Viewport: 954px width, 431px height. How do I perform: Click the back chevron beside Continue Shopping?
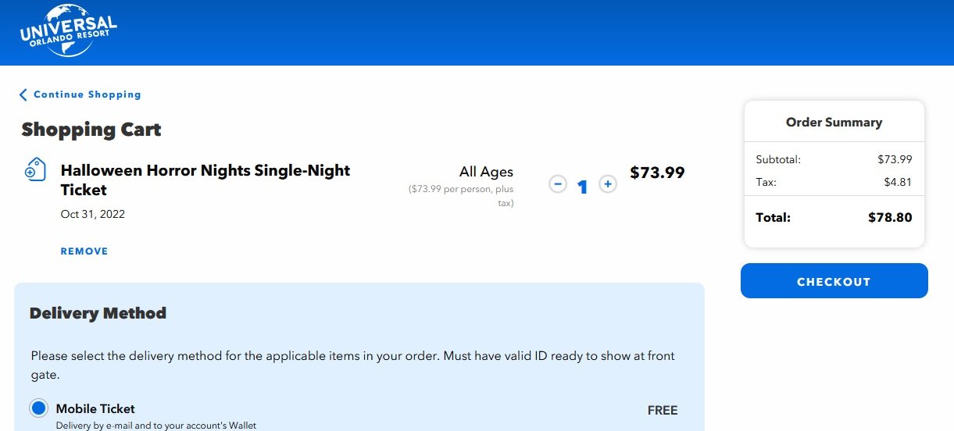click(x=23, y=94)
